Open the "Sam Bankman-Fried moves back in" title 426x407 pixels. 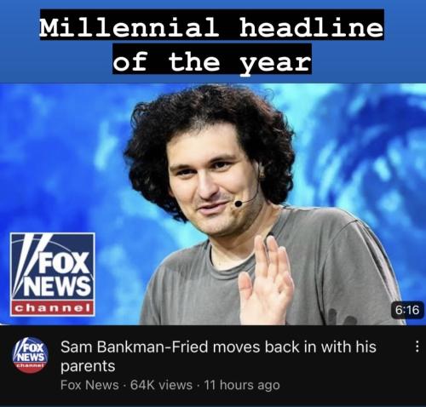click(218, 356)
